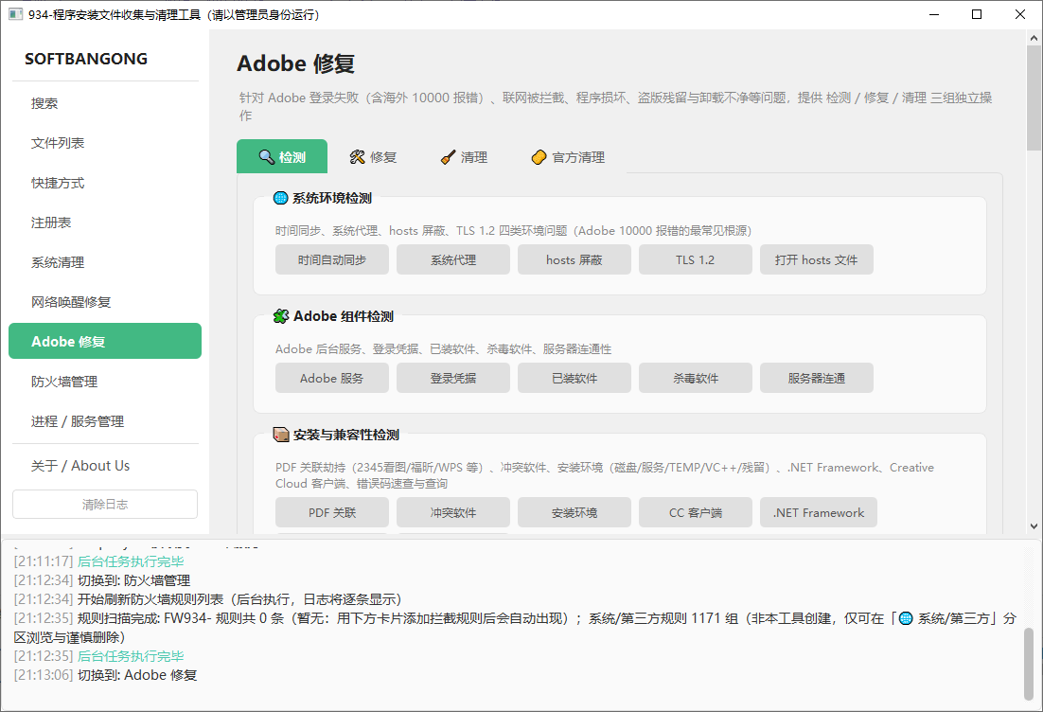Click description text under Adobe 组件检测
Viewport: 1043px width, 712px height.
click(x=444, y=348)
